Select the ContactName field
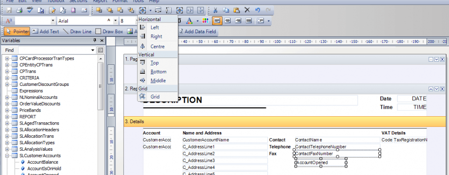 (x=337, y=140)
